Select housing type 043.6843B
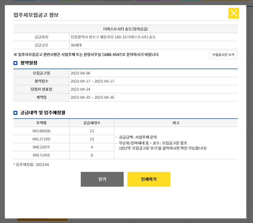This screenshot has width=253, height=223. [41, 131]
